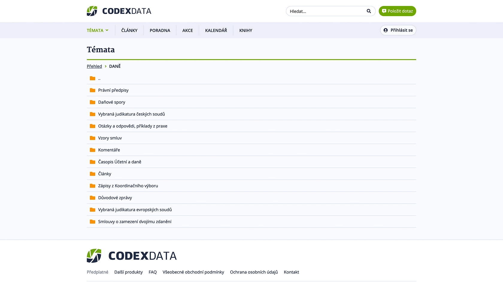Click the folder icon for parent directory '..'
The height and width of the screenshot is (290, 503).
93,78
